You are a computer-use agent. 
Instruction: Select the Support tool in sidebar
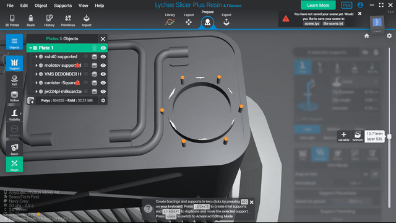(14, 63)
